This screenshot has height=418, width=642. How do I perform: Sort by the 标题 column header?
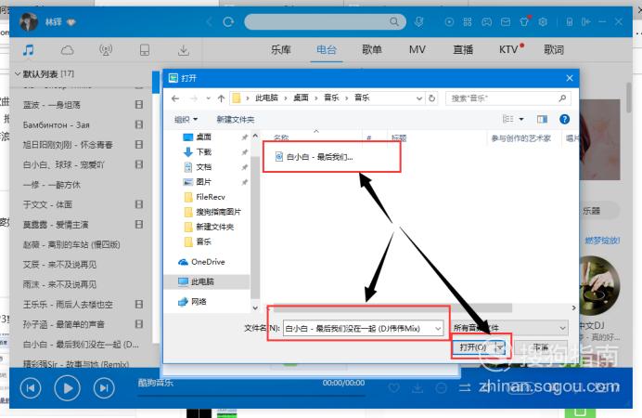(x=399, y=138)
